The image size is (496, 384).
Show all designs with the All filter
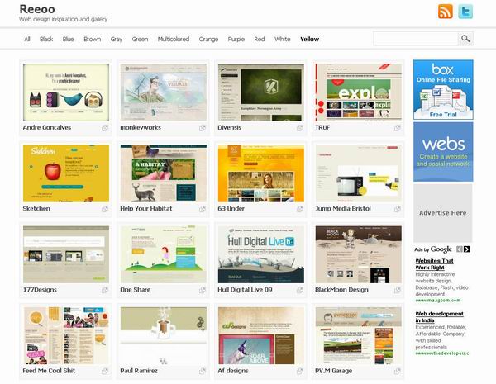coord(27,39)
